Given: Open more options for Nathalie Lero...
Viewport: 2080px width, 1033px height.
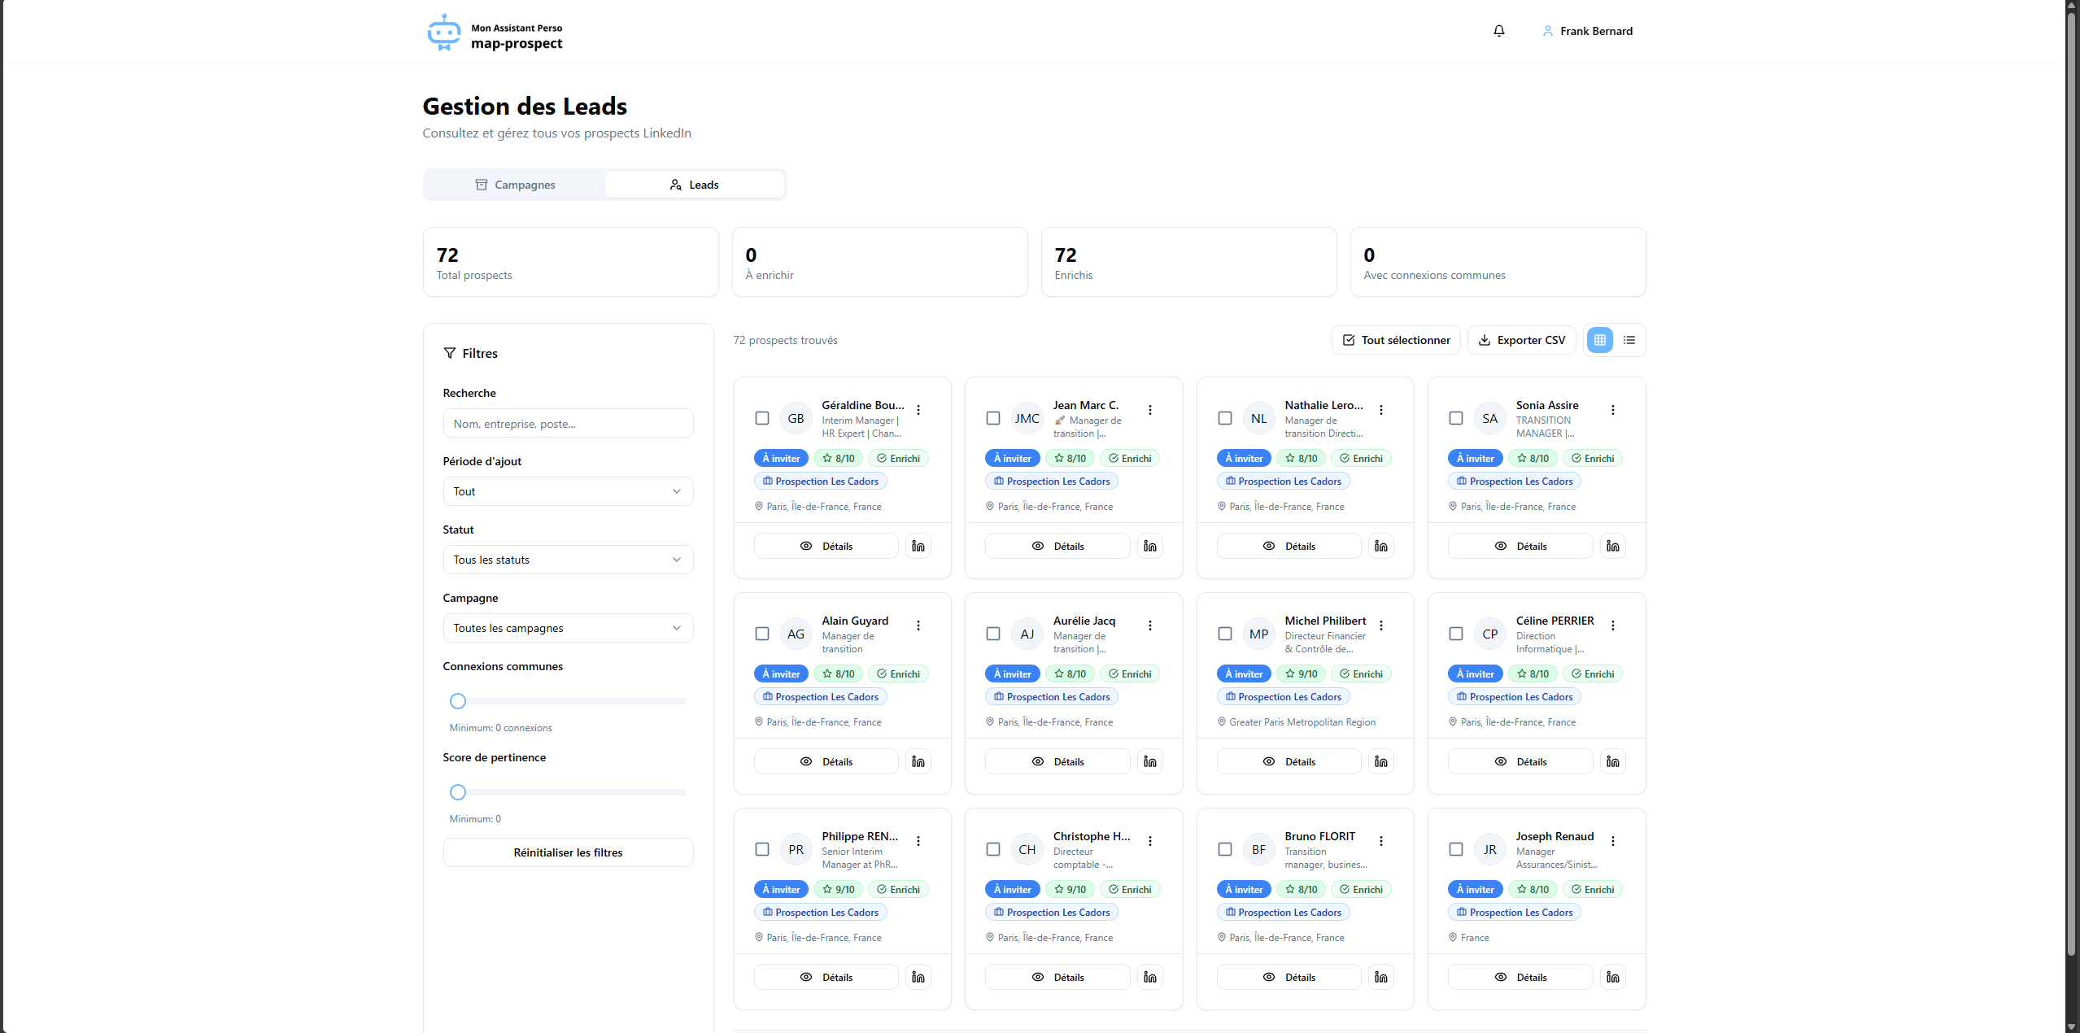Looking at the screenshot, I should point(1381,410).
